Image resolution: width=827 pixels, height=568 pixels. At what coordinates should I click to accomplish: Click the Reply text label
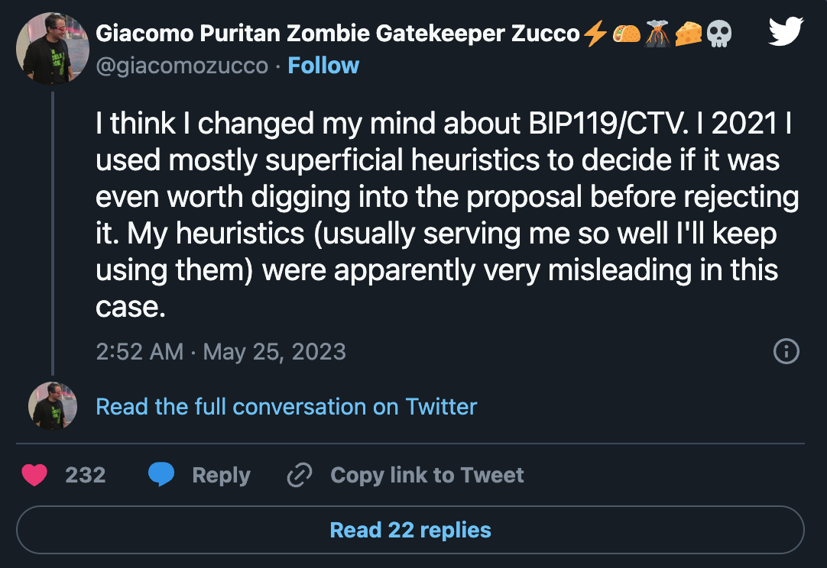coord(221,475)
